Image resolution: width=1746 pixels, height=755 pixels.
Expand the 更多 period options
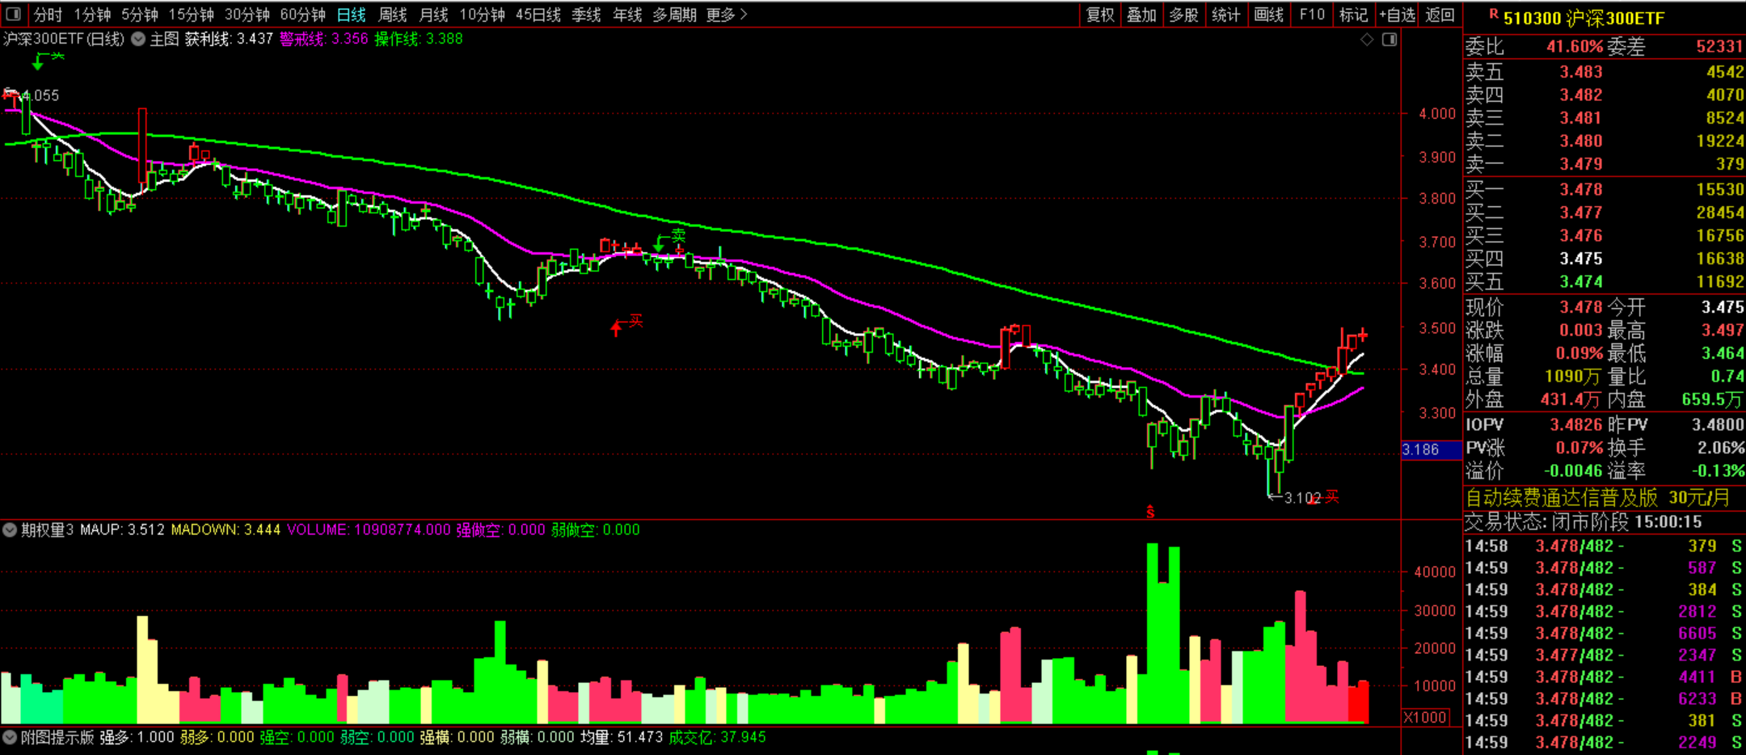[726, 15]
